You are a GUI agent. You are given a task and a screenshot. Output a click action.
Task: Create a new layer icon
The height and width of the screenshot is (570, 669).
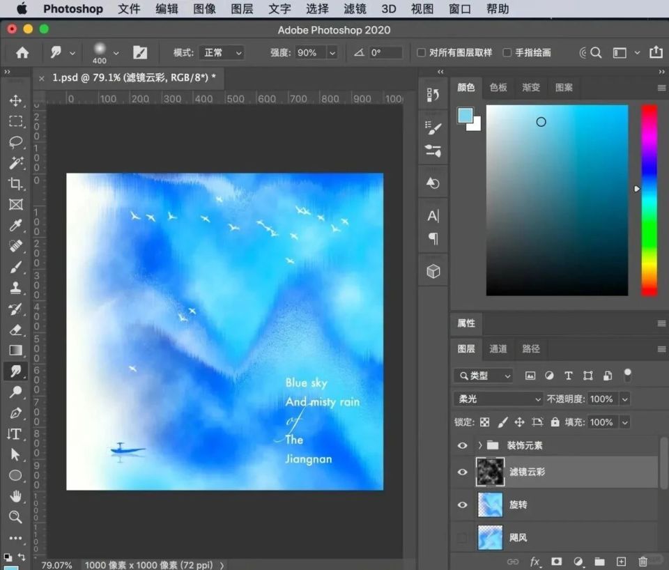pos(621,562)
